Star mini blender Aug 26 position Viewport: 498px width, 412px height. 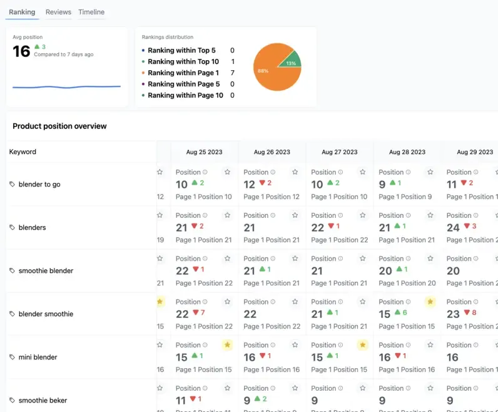[295, 345]
